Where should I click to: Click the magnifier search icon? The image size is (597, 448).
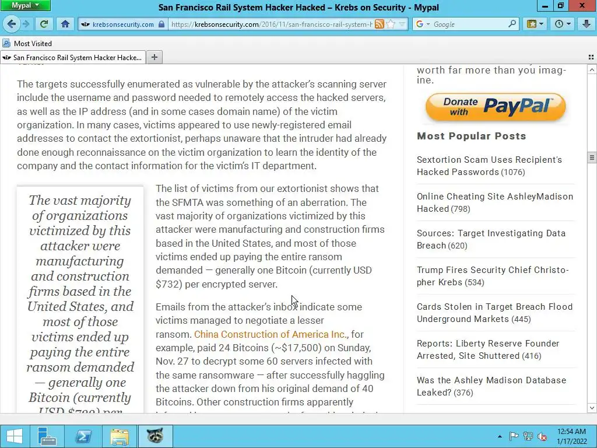(512, 24)
